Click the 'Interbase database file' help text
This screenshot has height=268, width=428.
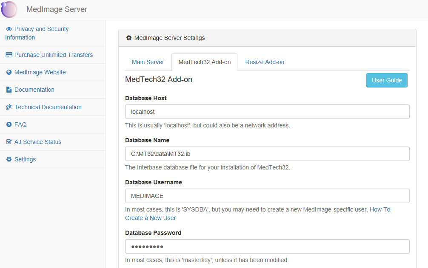pos(208,167)
